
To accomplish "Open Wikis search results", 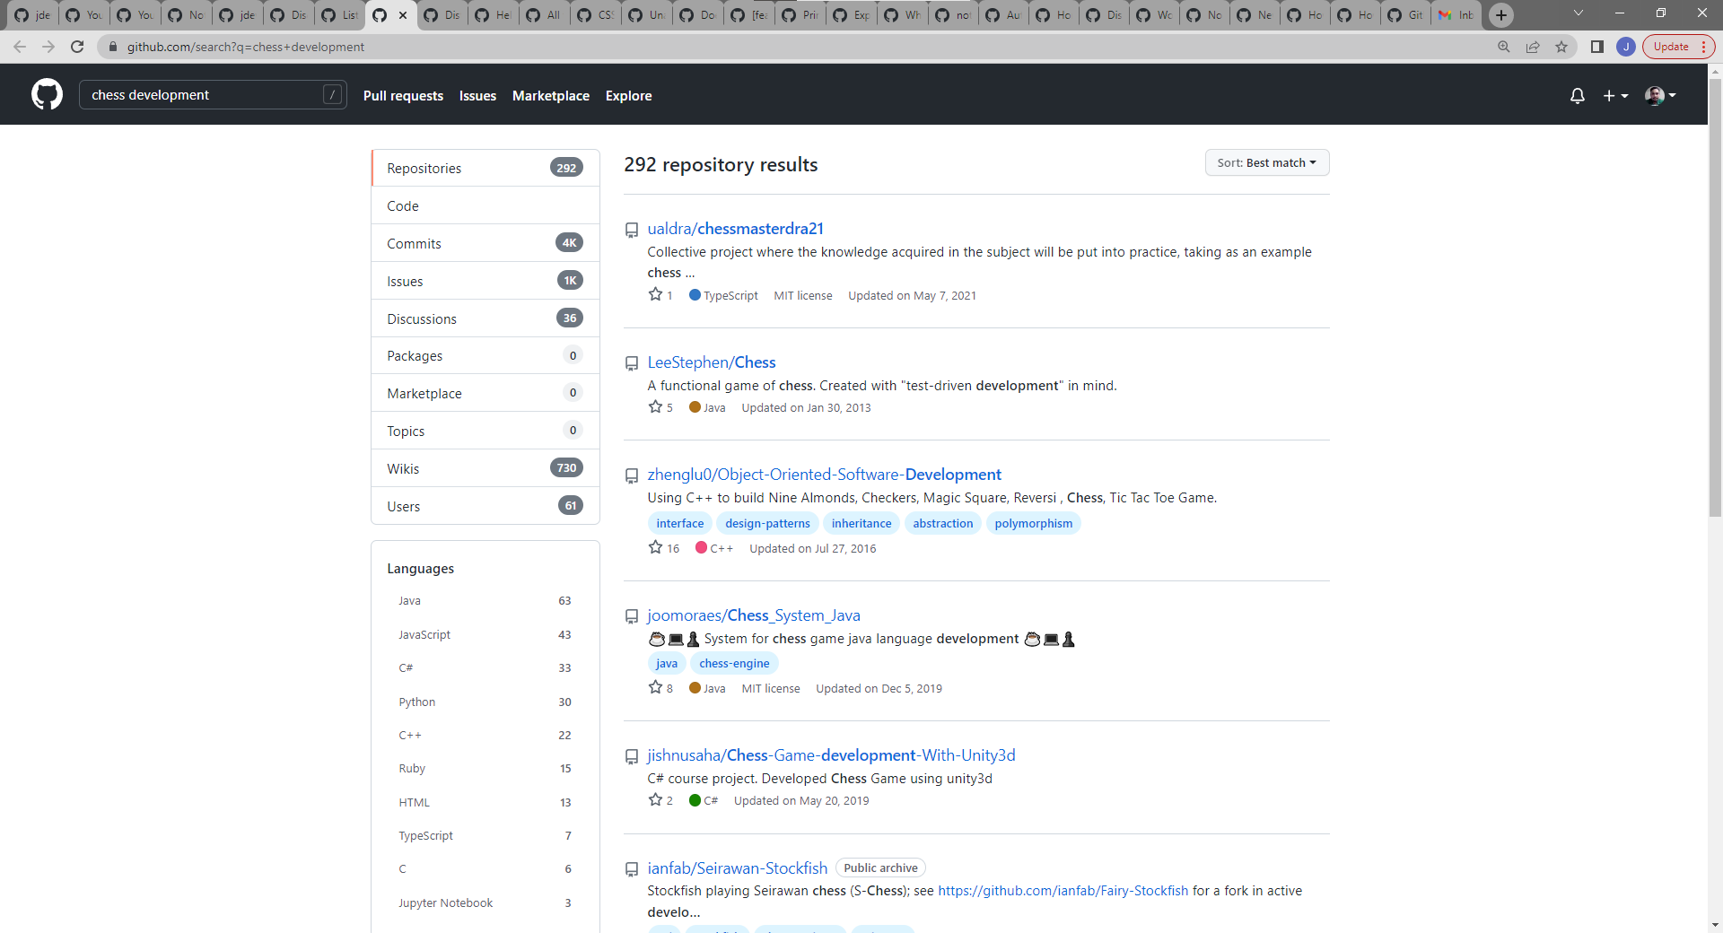I will coord(485,468).
